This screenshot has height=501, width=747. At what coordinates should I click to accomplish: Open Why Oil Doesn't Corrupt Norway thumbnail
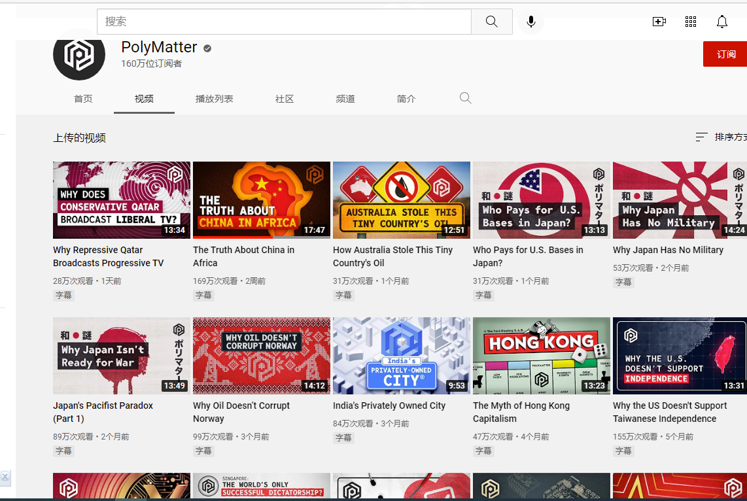pos(262,356)
